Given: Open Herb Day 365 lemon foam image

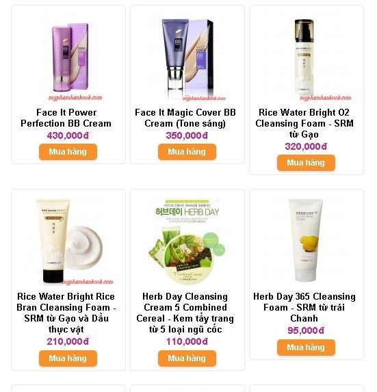Looking at the screenshot, I should (307, 241).
